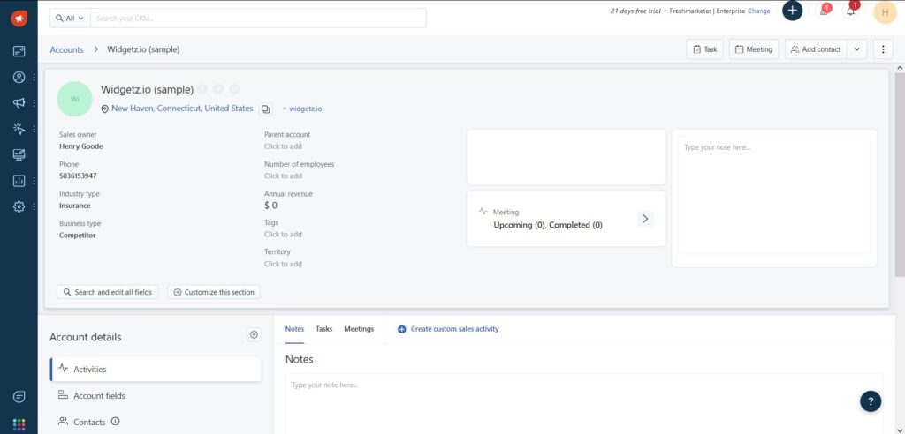Click the top-right note text area

click(774, 195)
